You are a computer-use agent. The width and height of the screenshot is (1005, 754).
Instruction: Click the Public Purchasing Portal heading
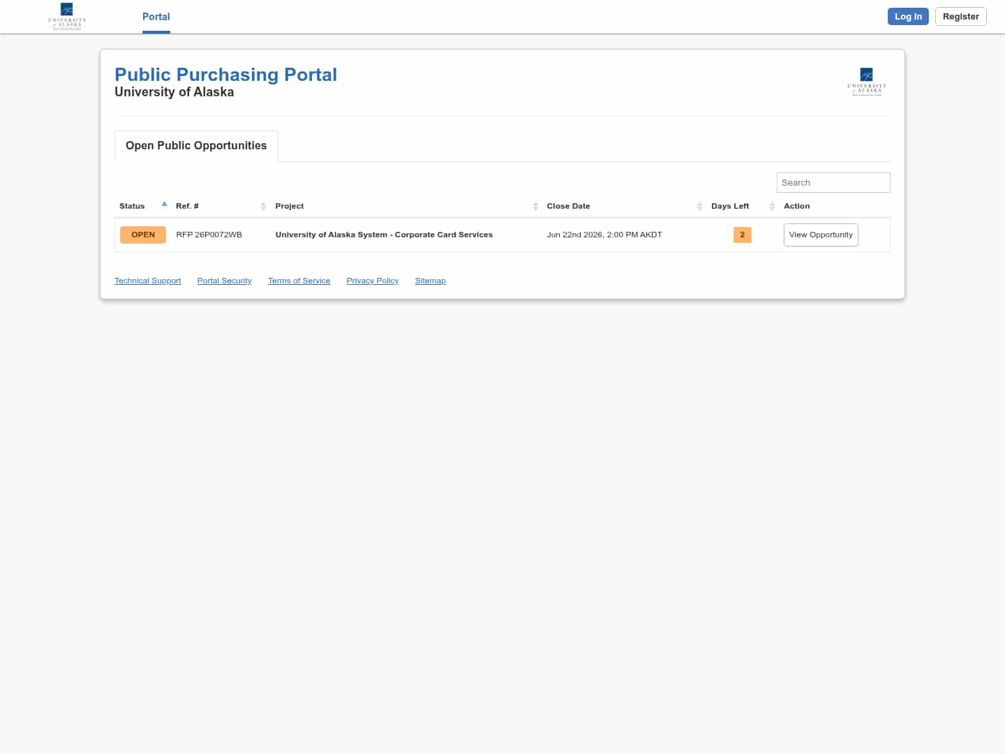[x=225, y=75]
